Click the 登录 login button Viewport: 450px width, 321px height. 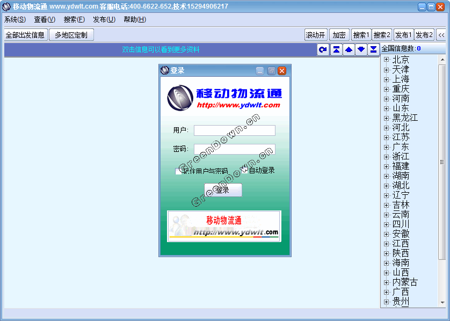[223, 190]
